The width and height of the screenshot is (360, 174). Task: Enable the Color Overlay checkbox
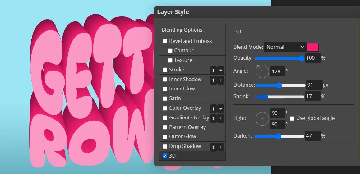[165, 108]
